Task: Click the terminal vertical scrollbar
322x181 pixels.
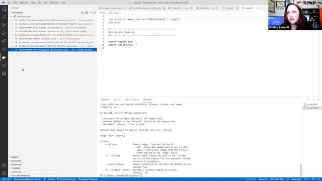Action: tap(301, 170)
